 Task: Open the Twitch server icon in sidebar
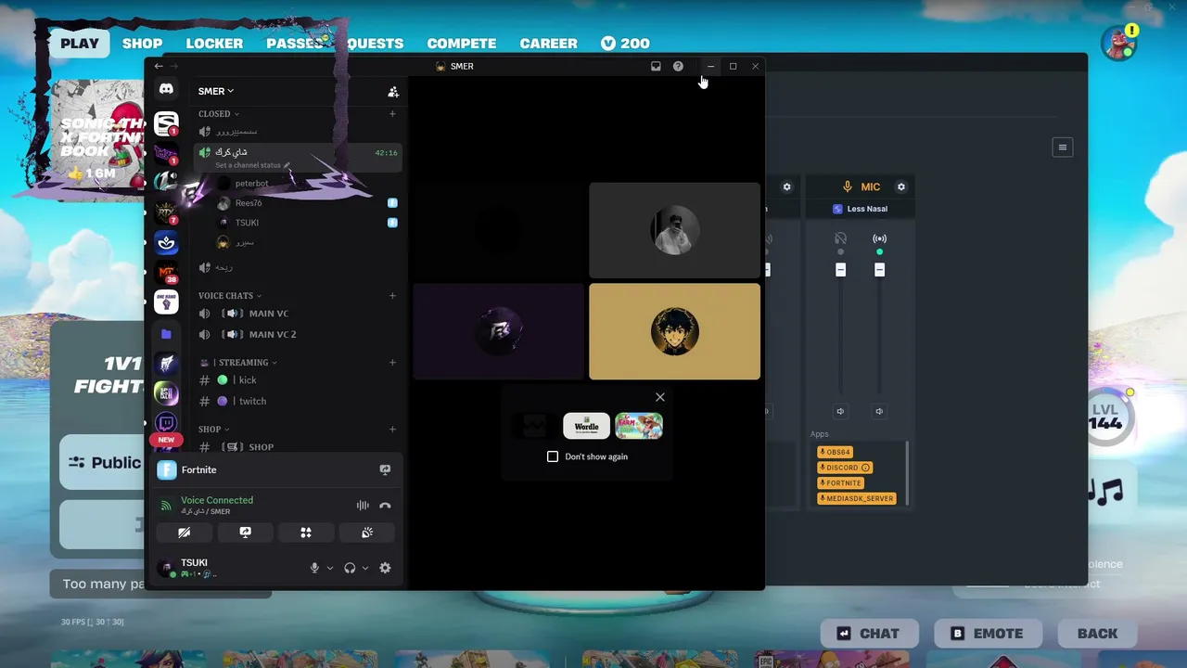(x=166, y=424)
